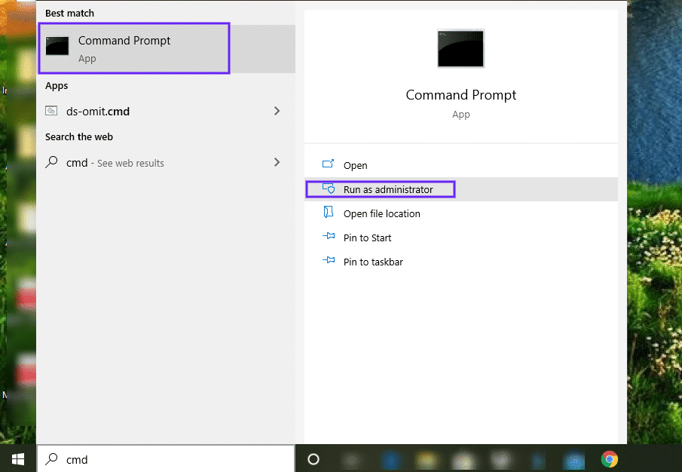Open the Windows Start menu
Image resolution: width=682 pixels, height=472 pixels.
pos(17,459)
